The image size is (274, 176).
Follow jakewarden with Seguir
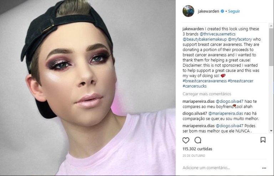[234, 11]
